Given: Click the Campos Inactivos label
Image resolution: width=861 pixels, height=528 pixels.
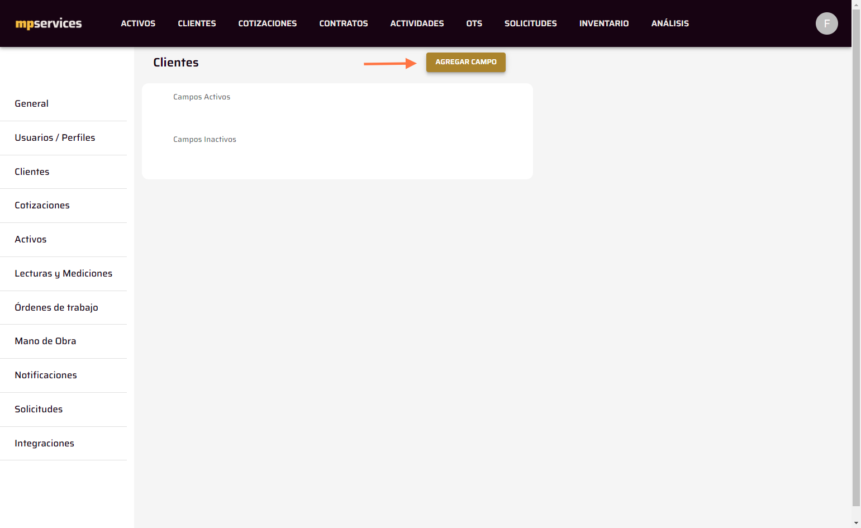Looking at the screenshot, I should [204, 140].
